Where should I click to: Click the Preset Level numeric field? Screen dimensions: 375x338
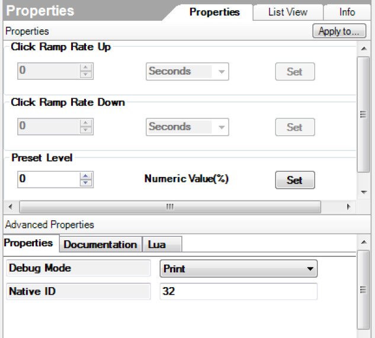pos(49,179)
